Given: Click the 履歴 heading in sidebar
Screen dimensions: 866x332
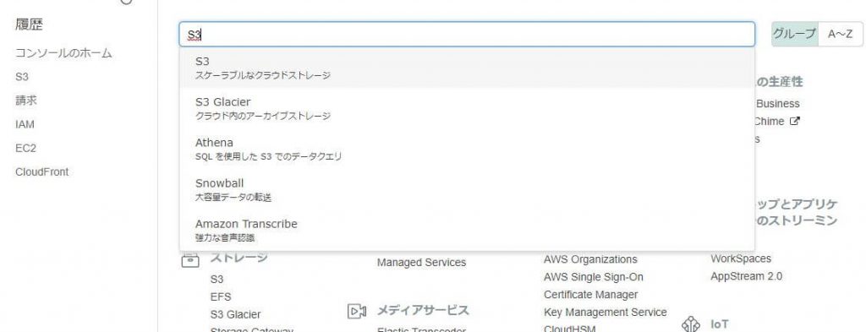Looking at the screenshot, I should point(29,24).
